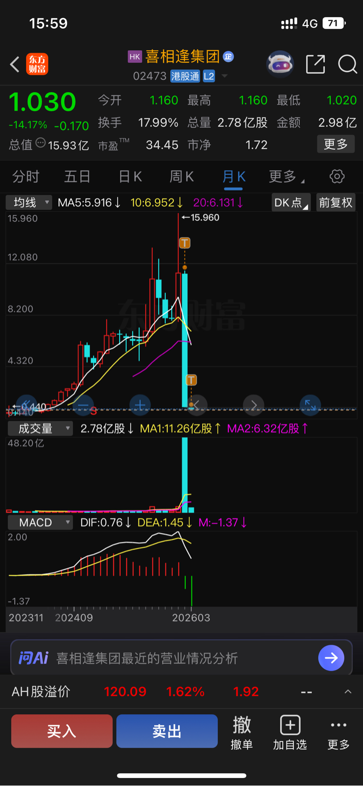Switch to 五日 tab
The height and width of the screenshot is (786, 363).
tap(77, 177)
